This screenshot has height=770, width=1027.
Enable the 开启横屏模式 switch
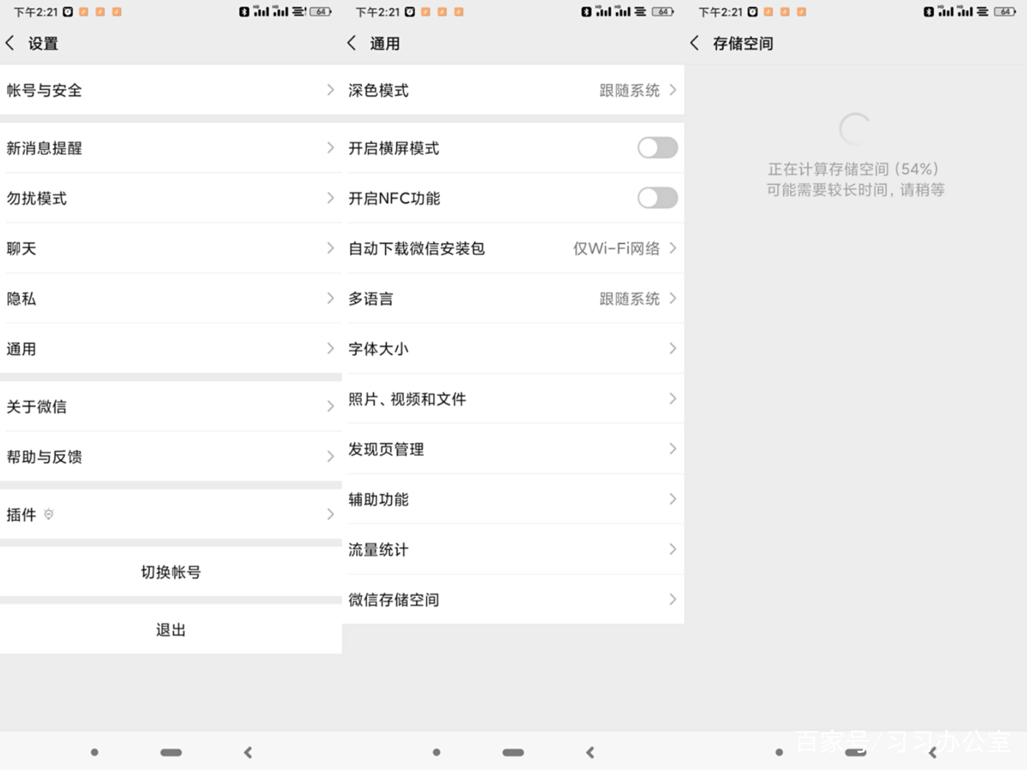[658, 148]
